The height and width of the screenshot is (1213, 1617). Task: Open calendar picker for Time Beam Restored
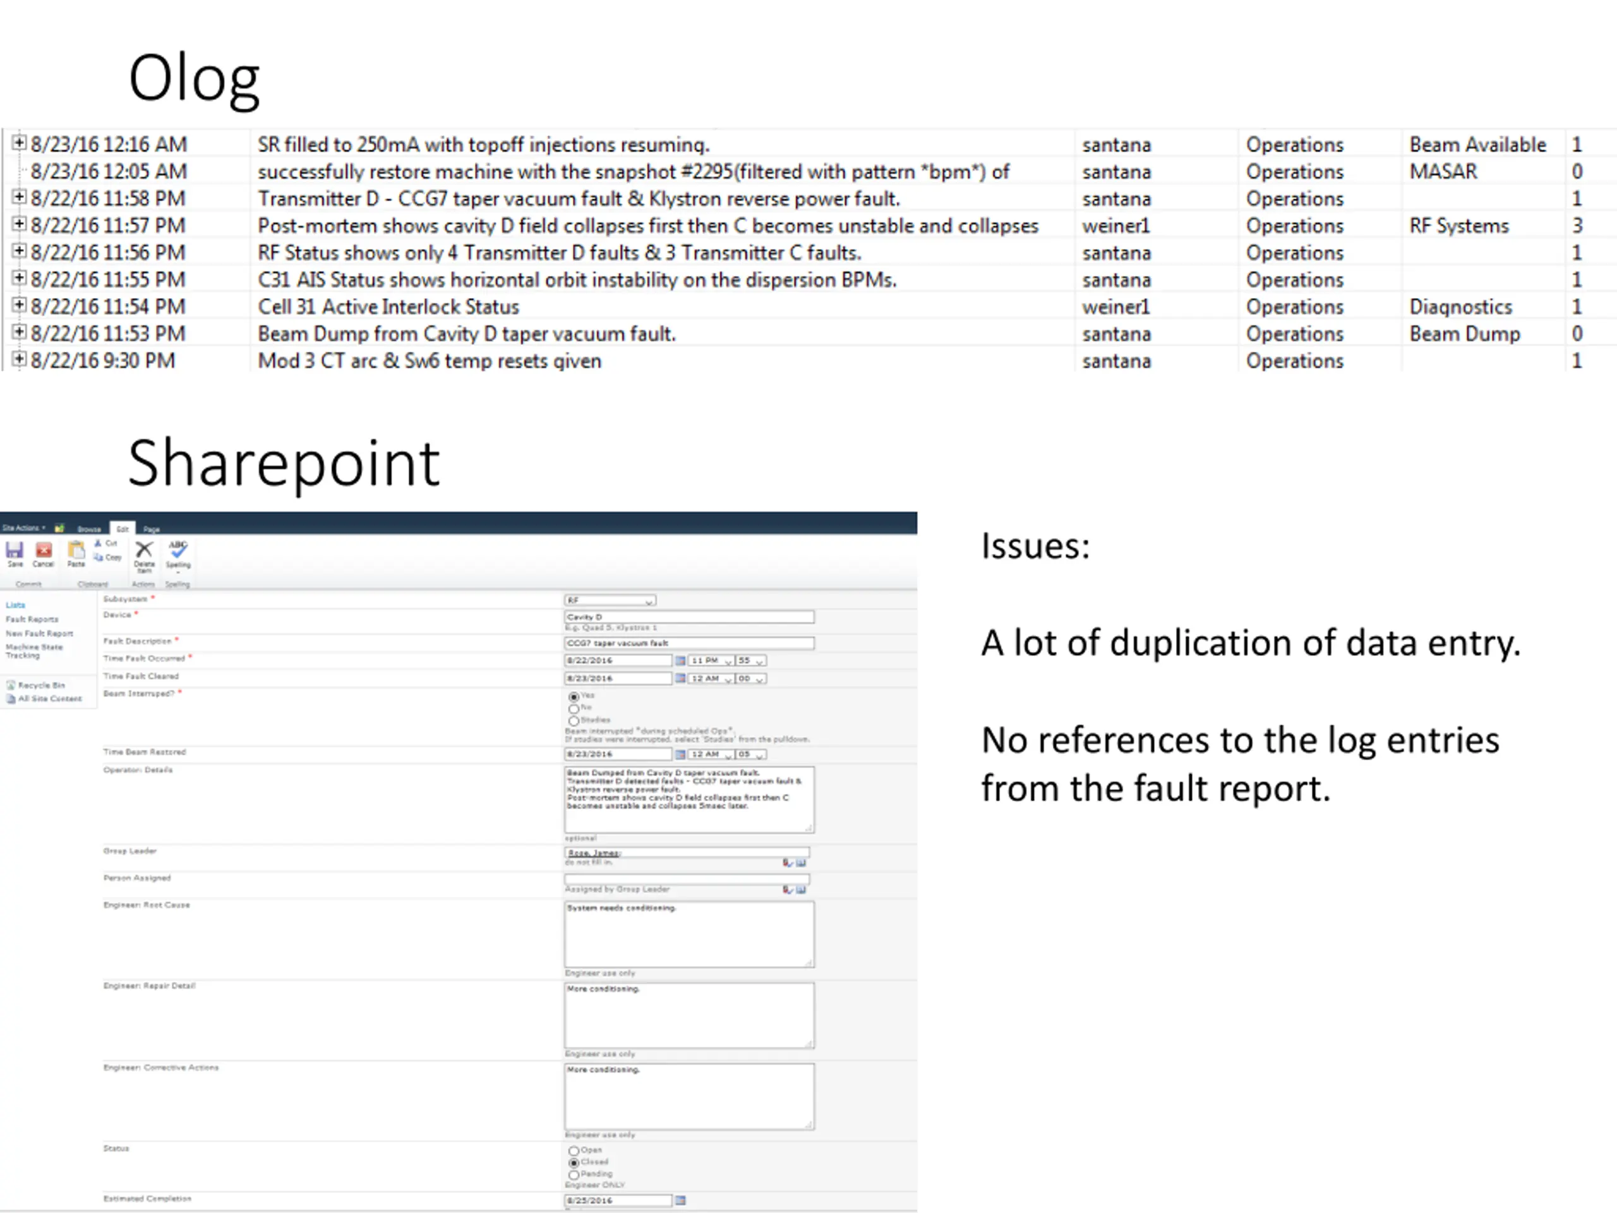pos(680,754)
